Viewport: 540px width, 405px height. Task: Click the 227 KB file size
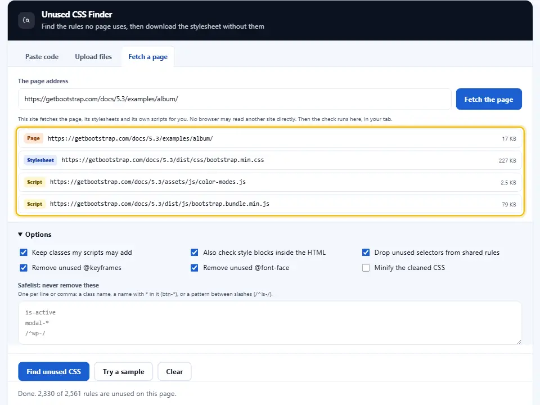[507, 160]
